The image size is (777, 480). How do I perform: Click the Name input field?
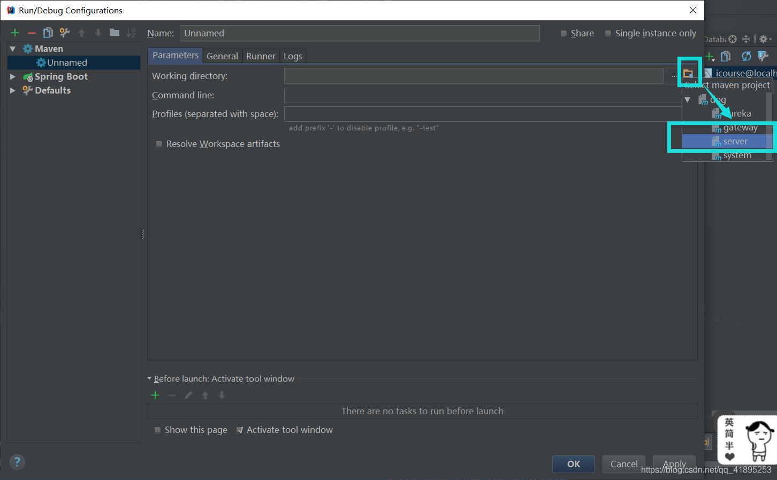[360, 33]
